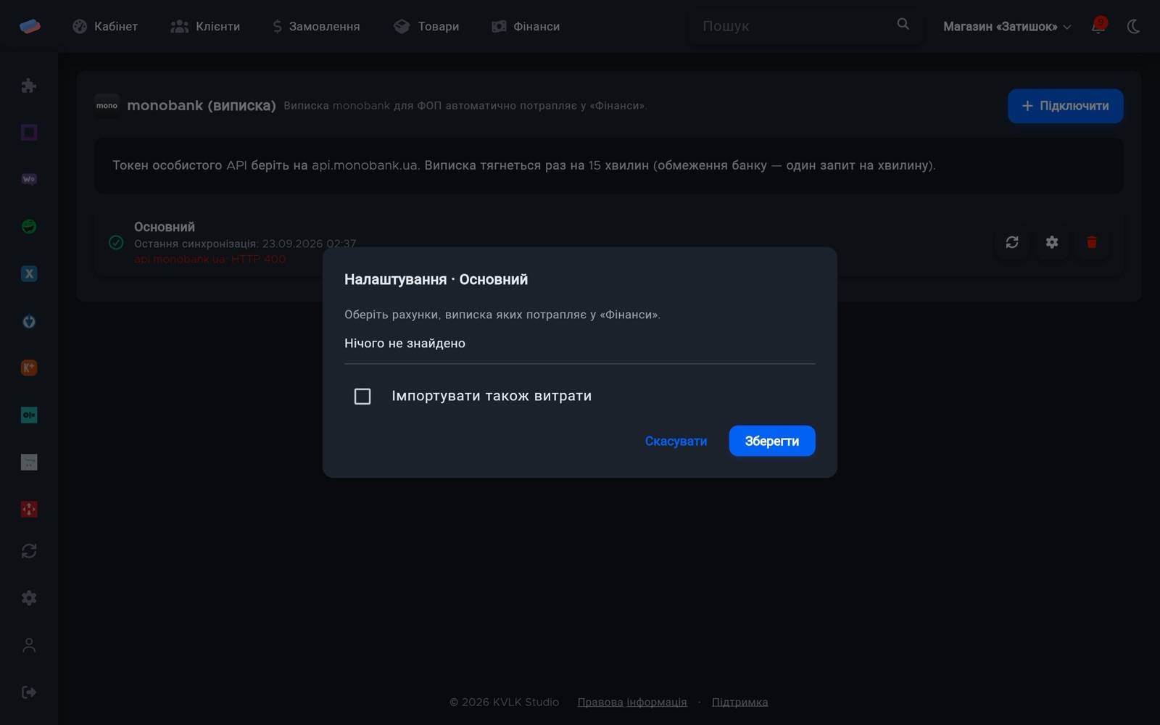Delete the Основний account with the trash icon
The width and height of the screenshot is (1160, 725).
(x=1092, y=242)
